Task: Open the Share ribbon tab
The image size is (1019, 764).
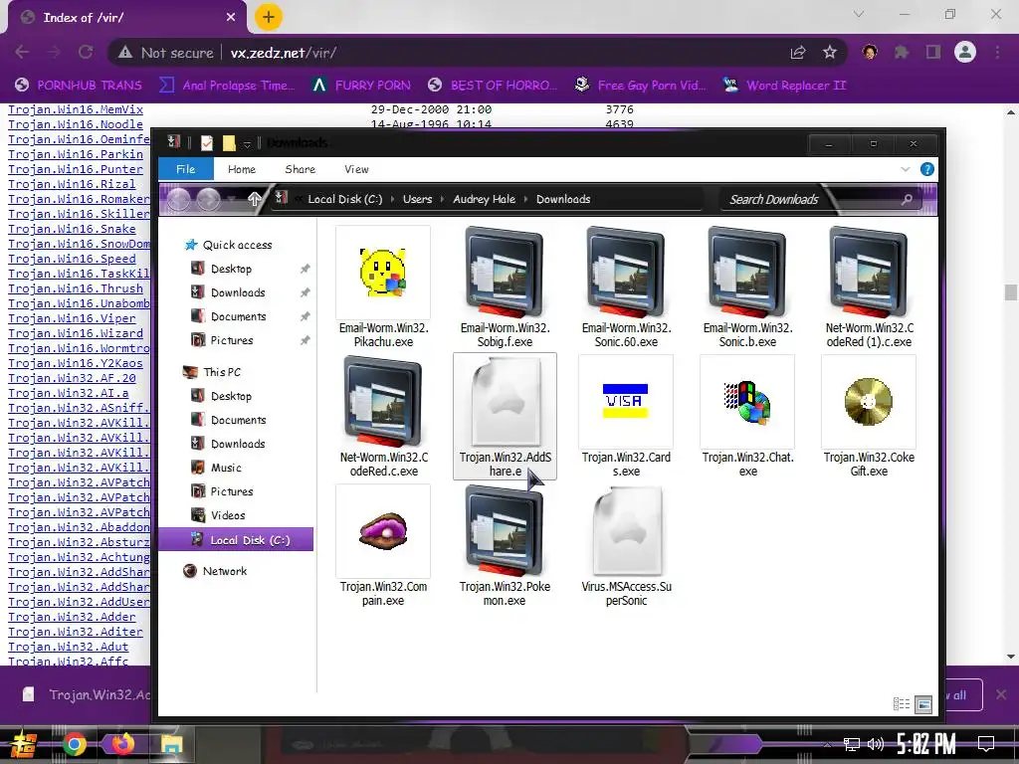Action: (x=300, y=169)
